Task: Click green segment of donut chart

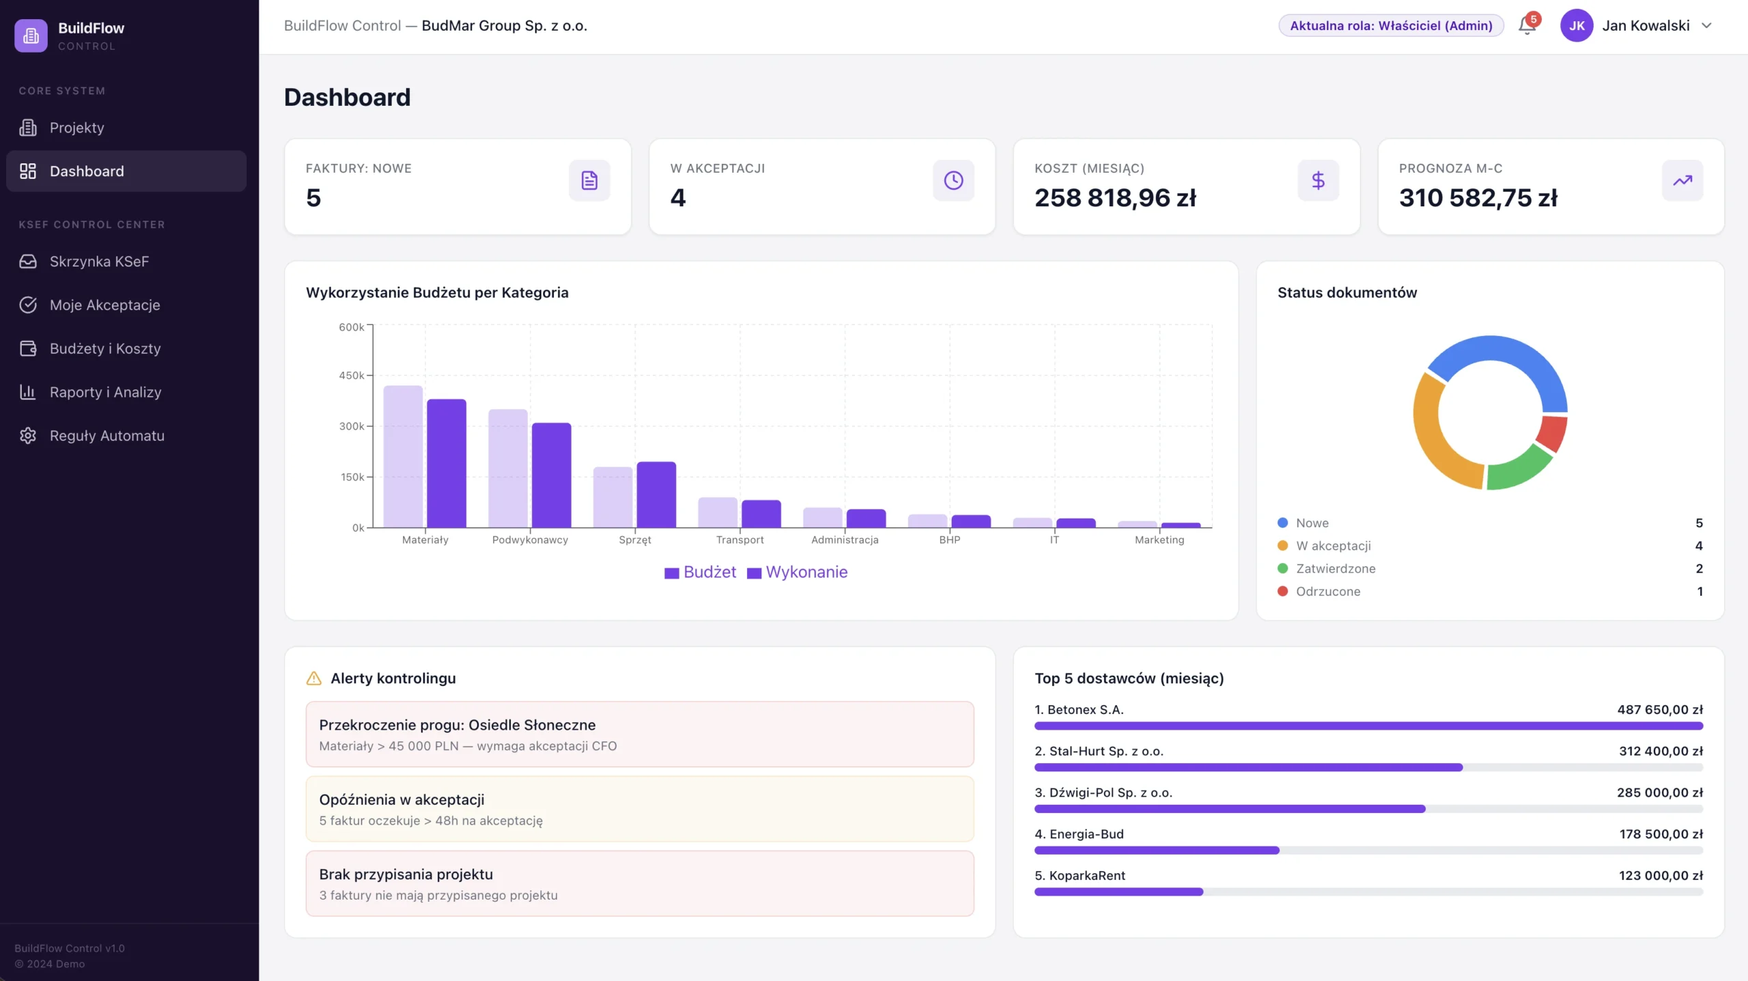Action: tap(1519, 470)
